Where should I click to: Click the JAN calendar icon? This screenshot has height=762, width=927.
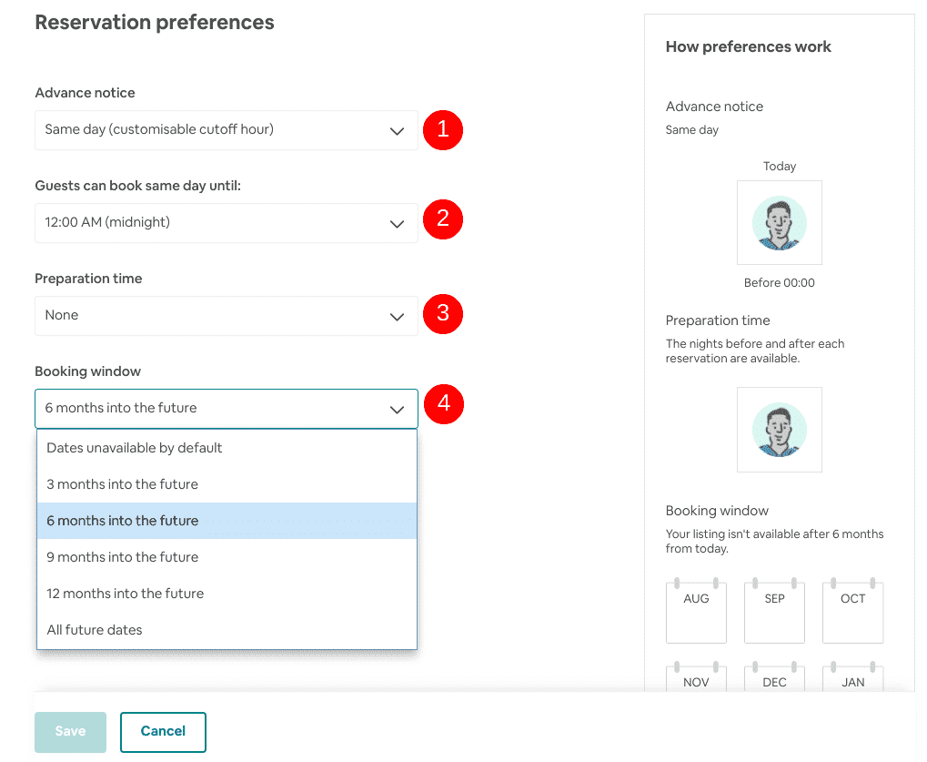[x=851, y=681]
